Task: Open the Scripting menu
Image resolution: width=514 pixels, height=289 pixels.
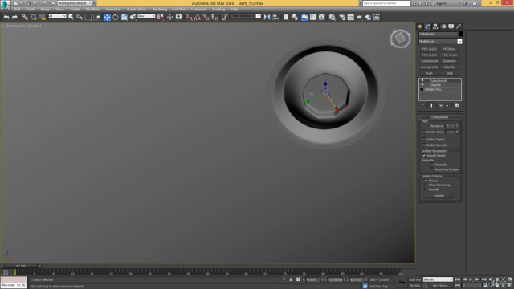Action: click(218, 10)
